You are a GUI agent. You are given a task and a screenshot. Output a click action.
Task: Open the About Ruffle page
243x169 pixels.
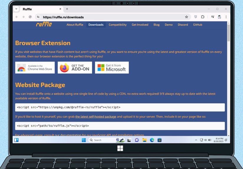click(x=75, y=25)
